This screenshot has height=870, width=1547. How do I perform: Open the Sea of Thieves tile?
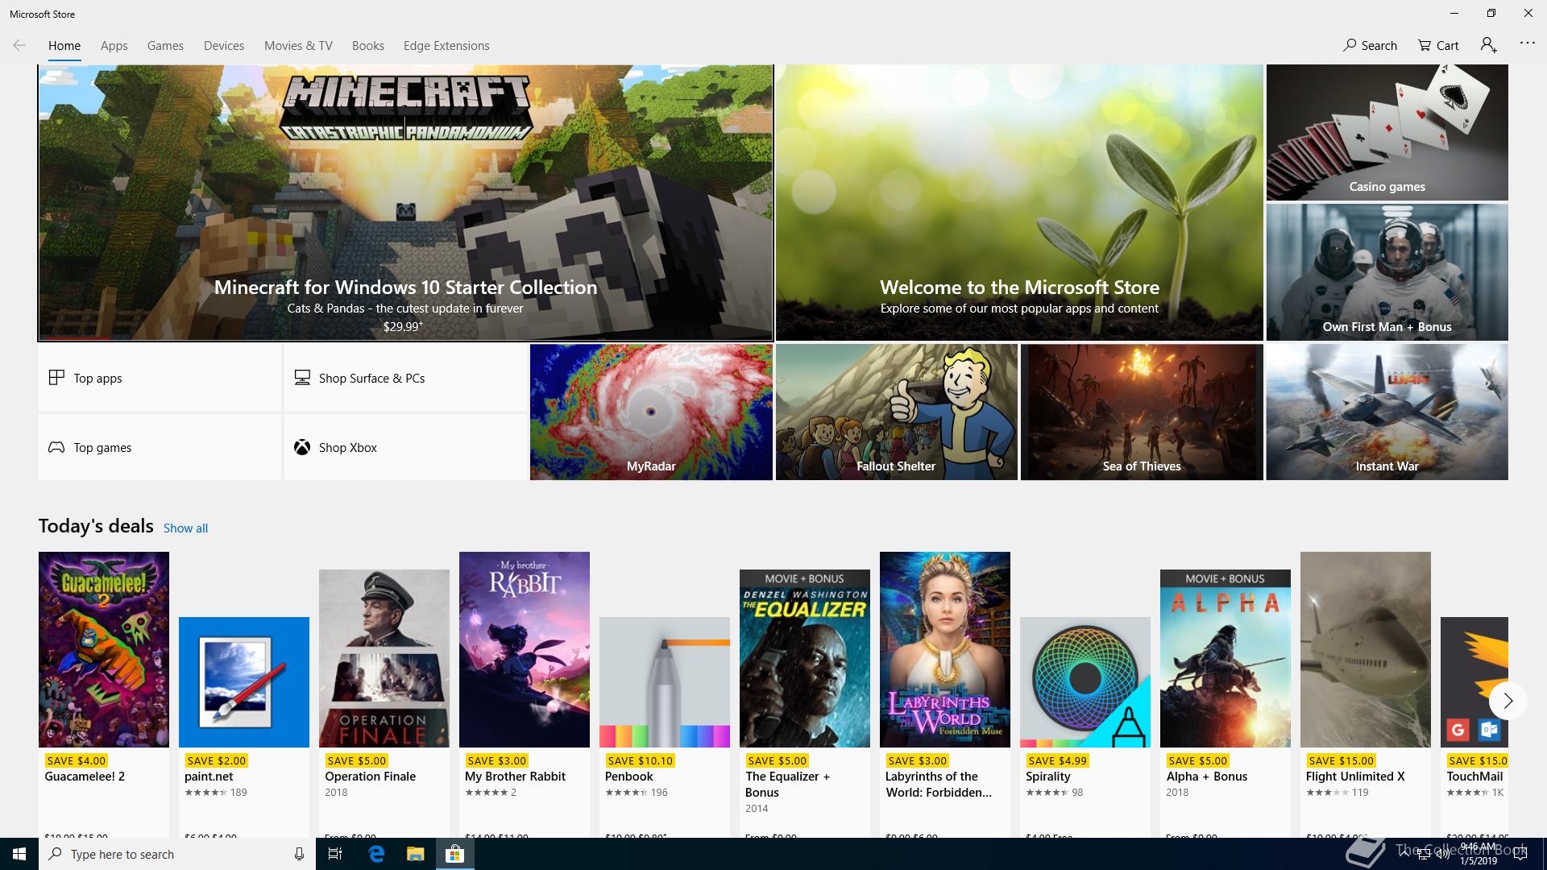[x=1142, y=412]
